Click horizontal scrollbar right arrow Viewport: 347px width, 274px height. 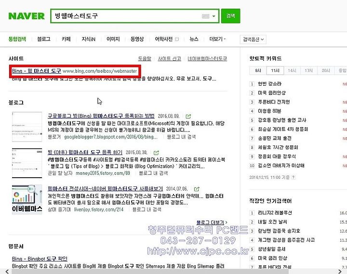(340, 271)
